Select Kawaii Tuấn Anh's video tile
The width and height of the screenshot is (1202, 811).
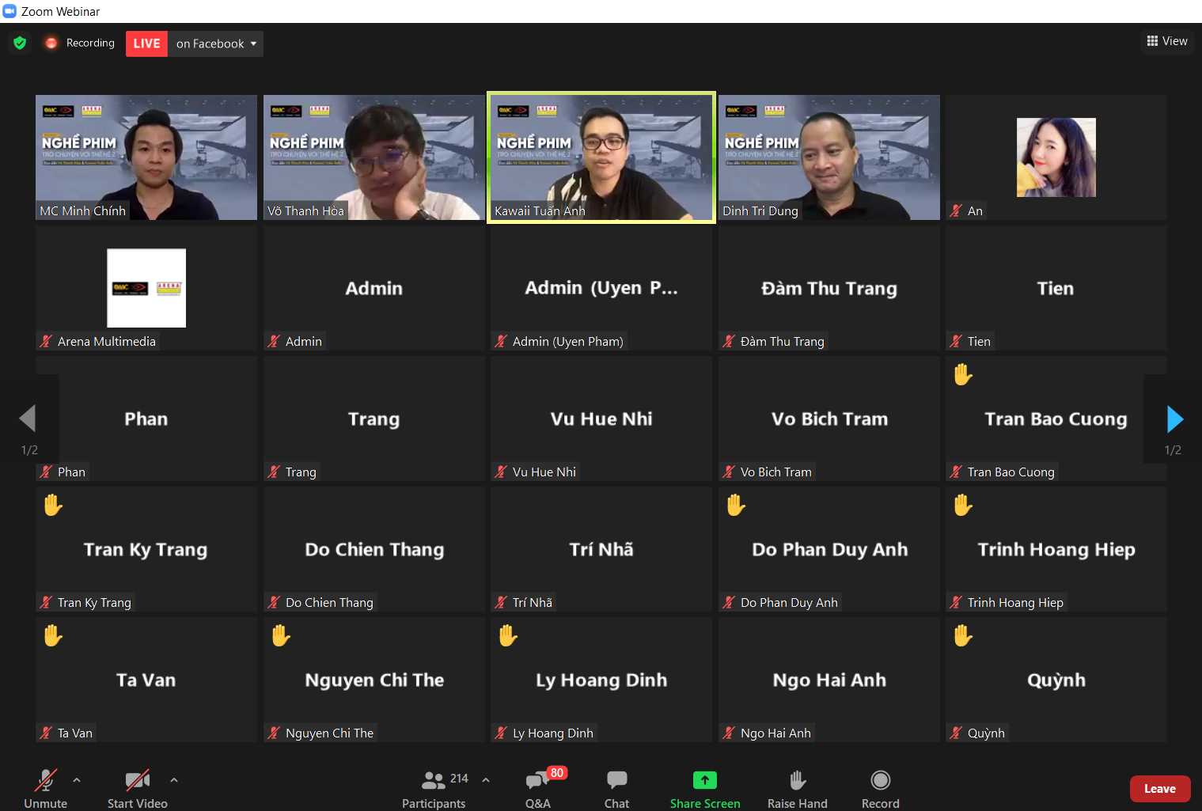(601, 157)
